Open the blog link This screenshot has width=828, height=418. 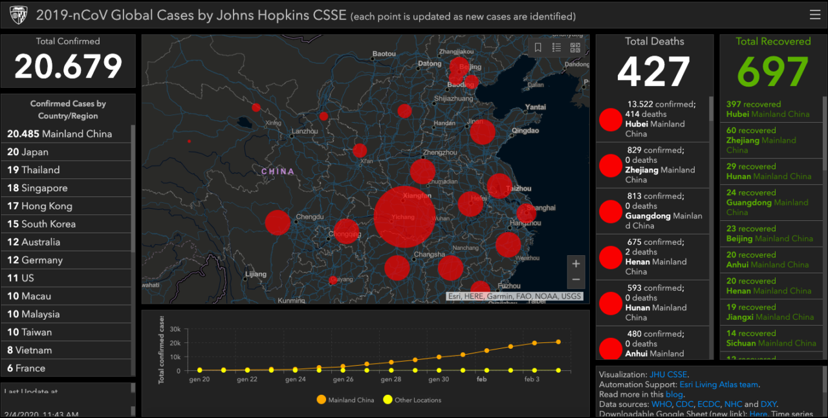click(673, 394)
